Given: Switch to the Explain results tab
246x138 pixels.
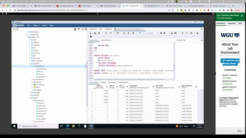Looking at the screenshot, I should [103, 82].
